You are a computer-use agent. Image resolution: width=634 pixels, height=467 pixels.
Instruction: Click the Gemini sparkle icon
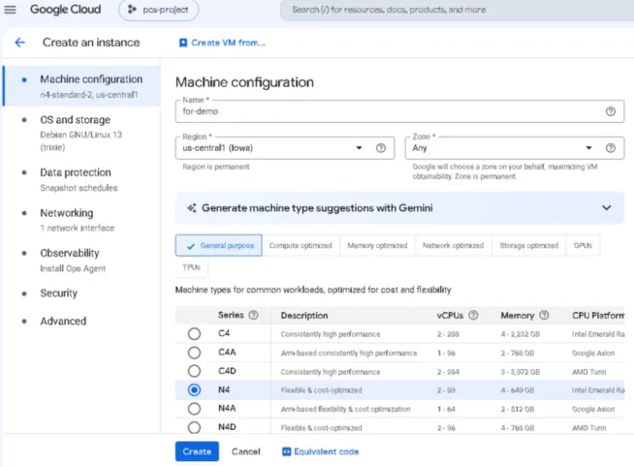tap(192, 208)
